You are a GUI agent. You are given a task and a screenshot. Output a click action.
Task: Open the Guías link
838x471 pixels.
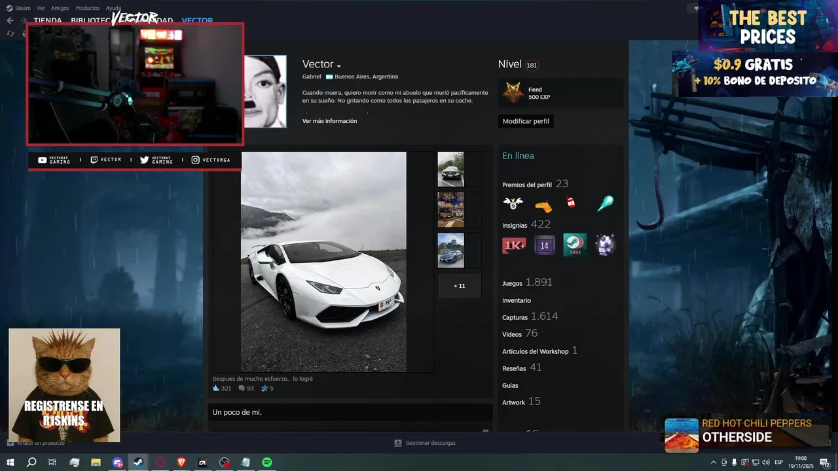point(510,385)
